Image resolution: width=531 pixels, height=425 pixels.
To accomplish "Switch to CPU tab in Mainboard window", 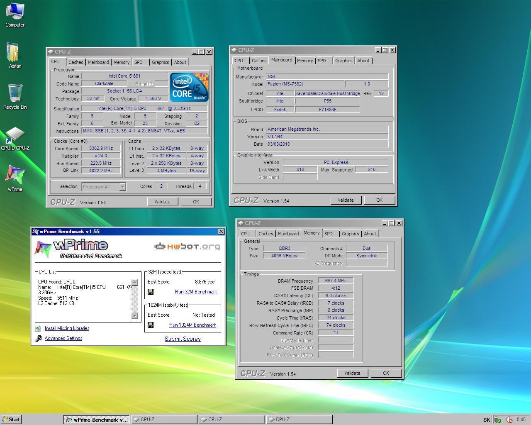I will coord(239,61).
